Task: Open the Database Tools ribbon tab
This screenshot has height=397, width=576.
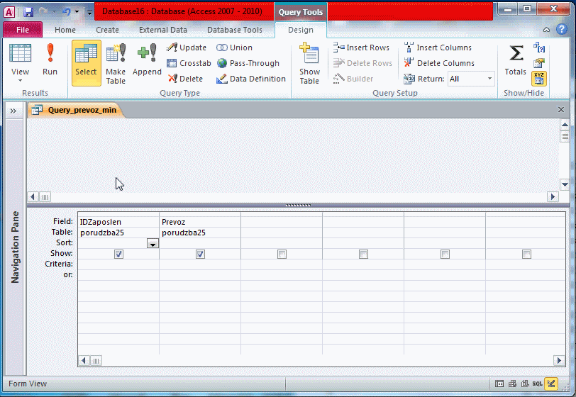Action: click(234, 30)
